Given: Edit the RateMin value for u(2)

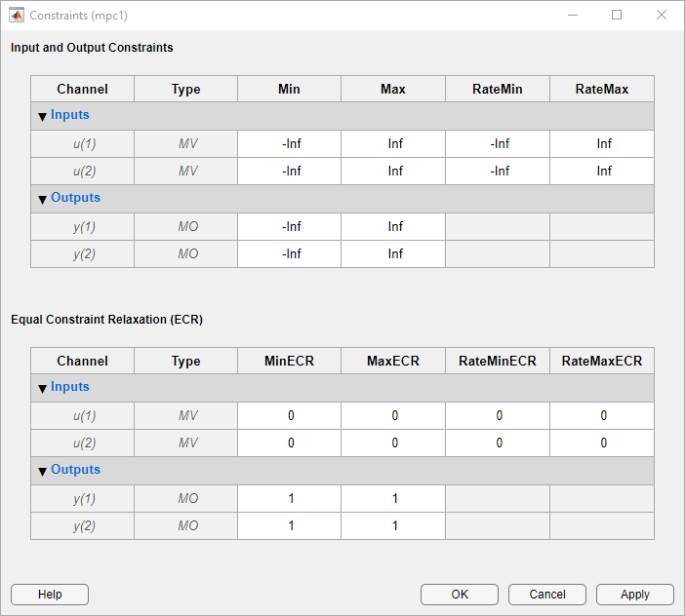Looking at the screenshot, I should tap(498, 171).
